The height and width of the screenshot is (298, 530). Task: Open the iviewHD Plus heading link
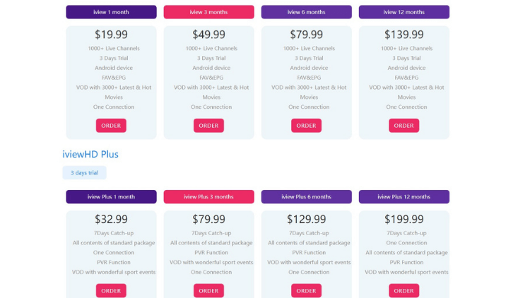click(x=90, y=154)
